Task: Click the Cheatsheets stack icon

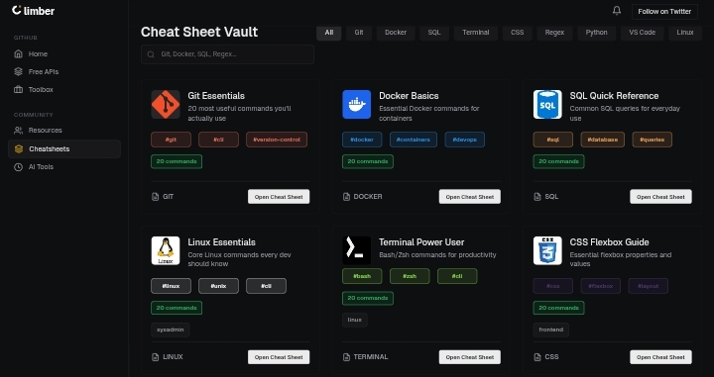Action: pyautogui.click(x=19, y=149)
